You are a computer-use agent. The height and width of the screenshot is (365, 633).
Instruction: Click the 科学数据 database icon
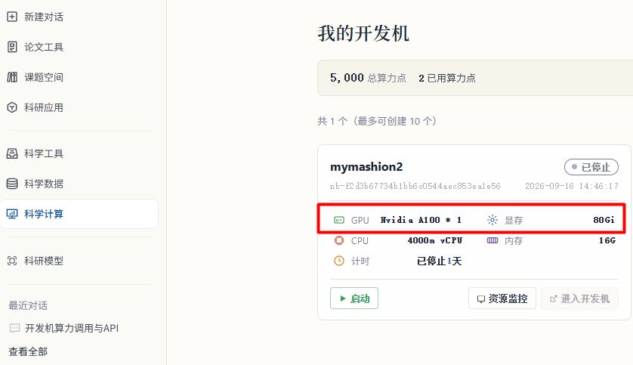pyautogui.click(x=12, y=184)
